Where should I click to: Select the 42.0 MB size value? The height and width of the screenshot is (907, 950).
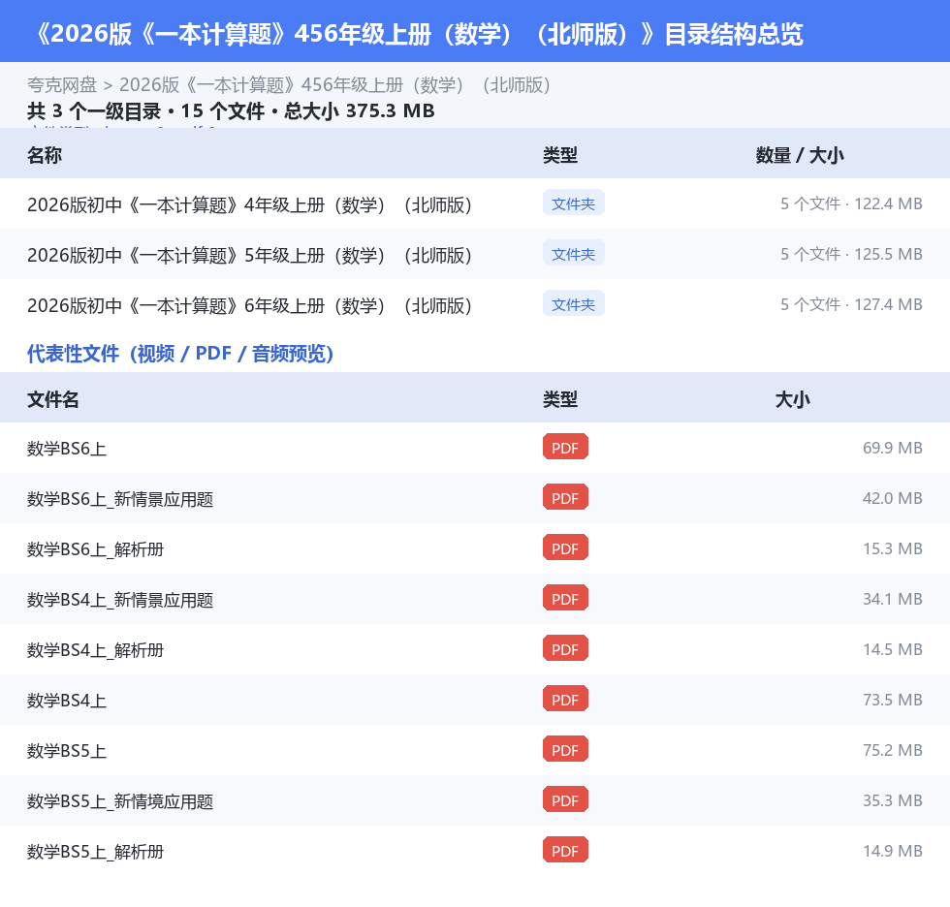point(893,498)
